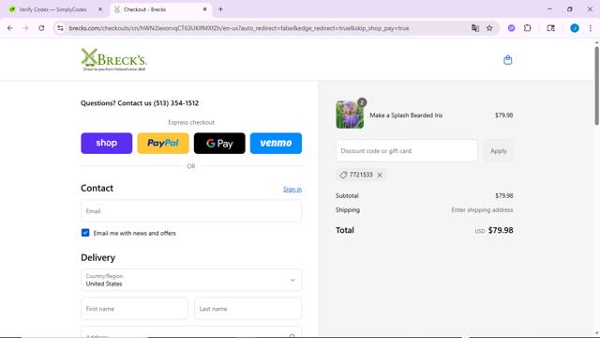Click the Enter shipping address text
The image size is (600, 338).
click(482, 210)
